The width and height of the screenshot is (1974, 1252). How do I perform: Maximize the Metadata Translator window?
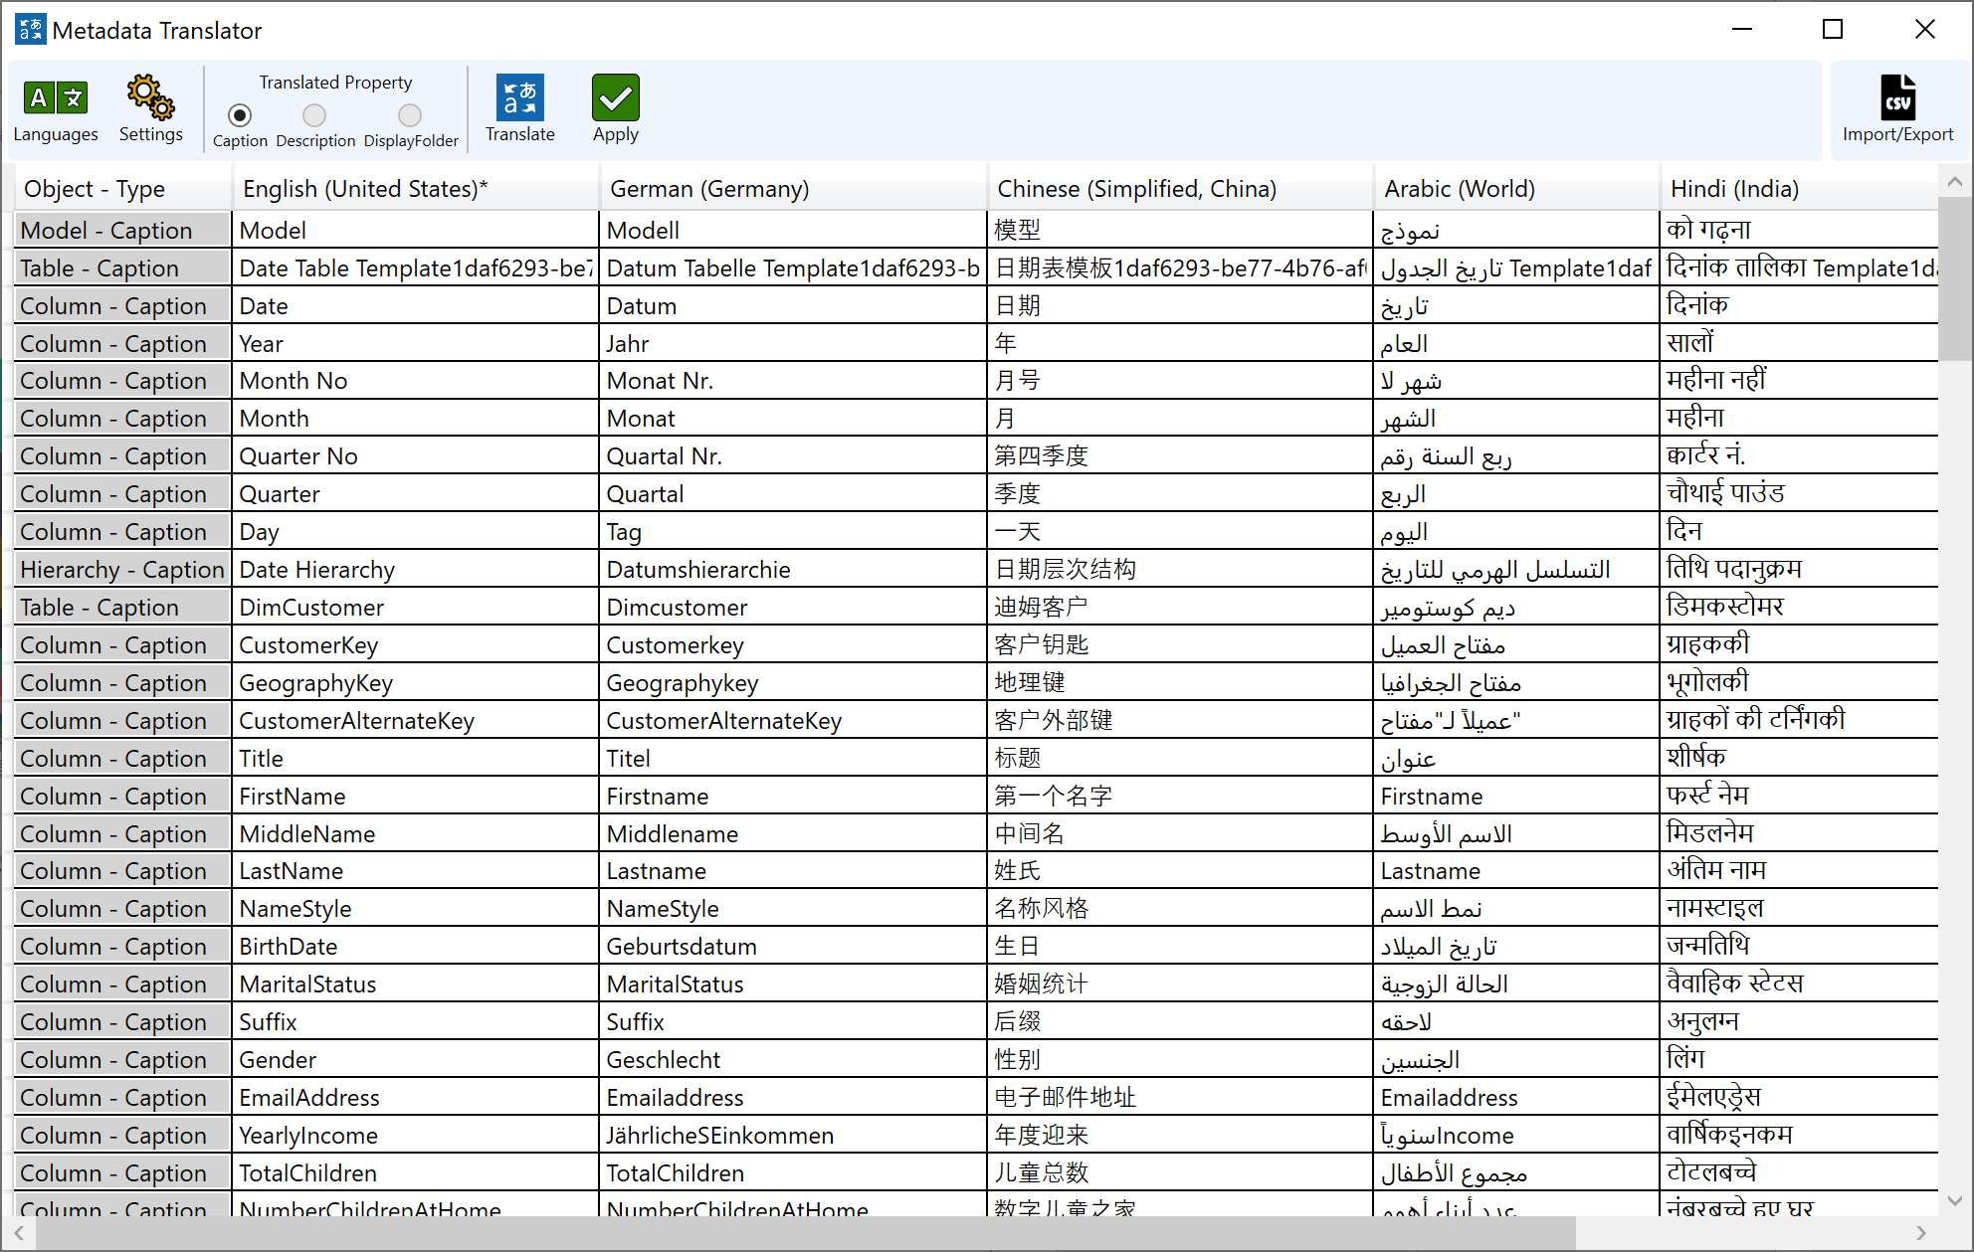[x=1833, y=30]
